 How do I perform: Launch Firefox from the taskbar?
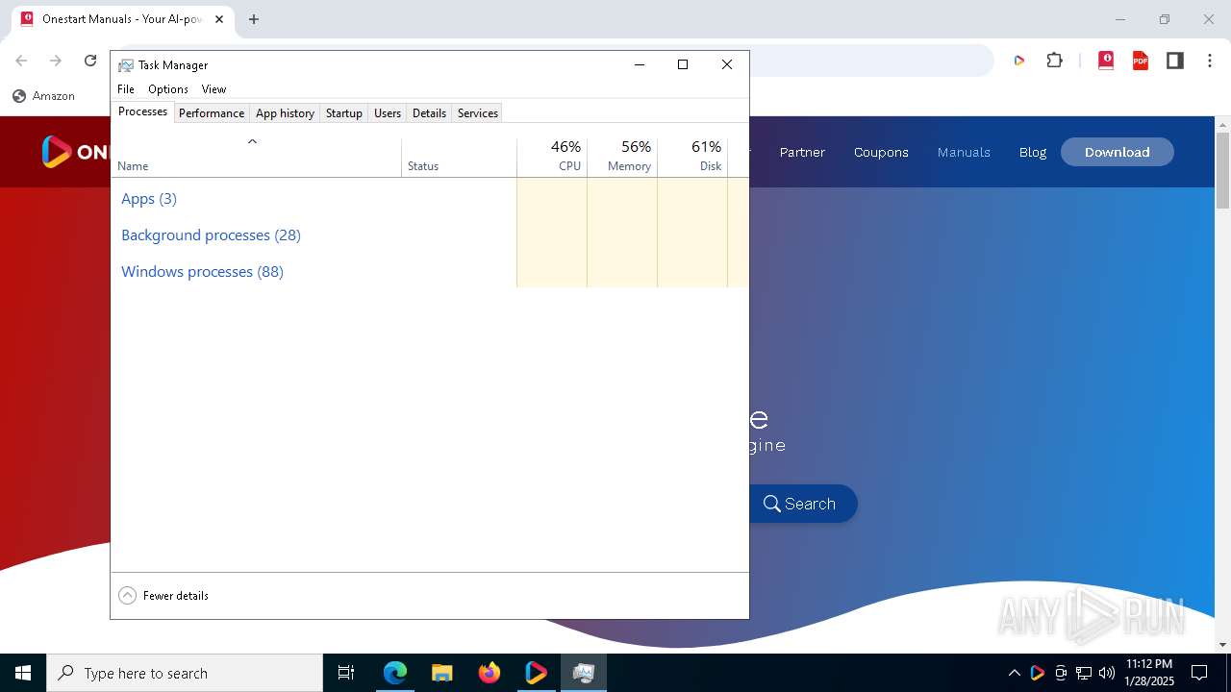point(490,673)
